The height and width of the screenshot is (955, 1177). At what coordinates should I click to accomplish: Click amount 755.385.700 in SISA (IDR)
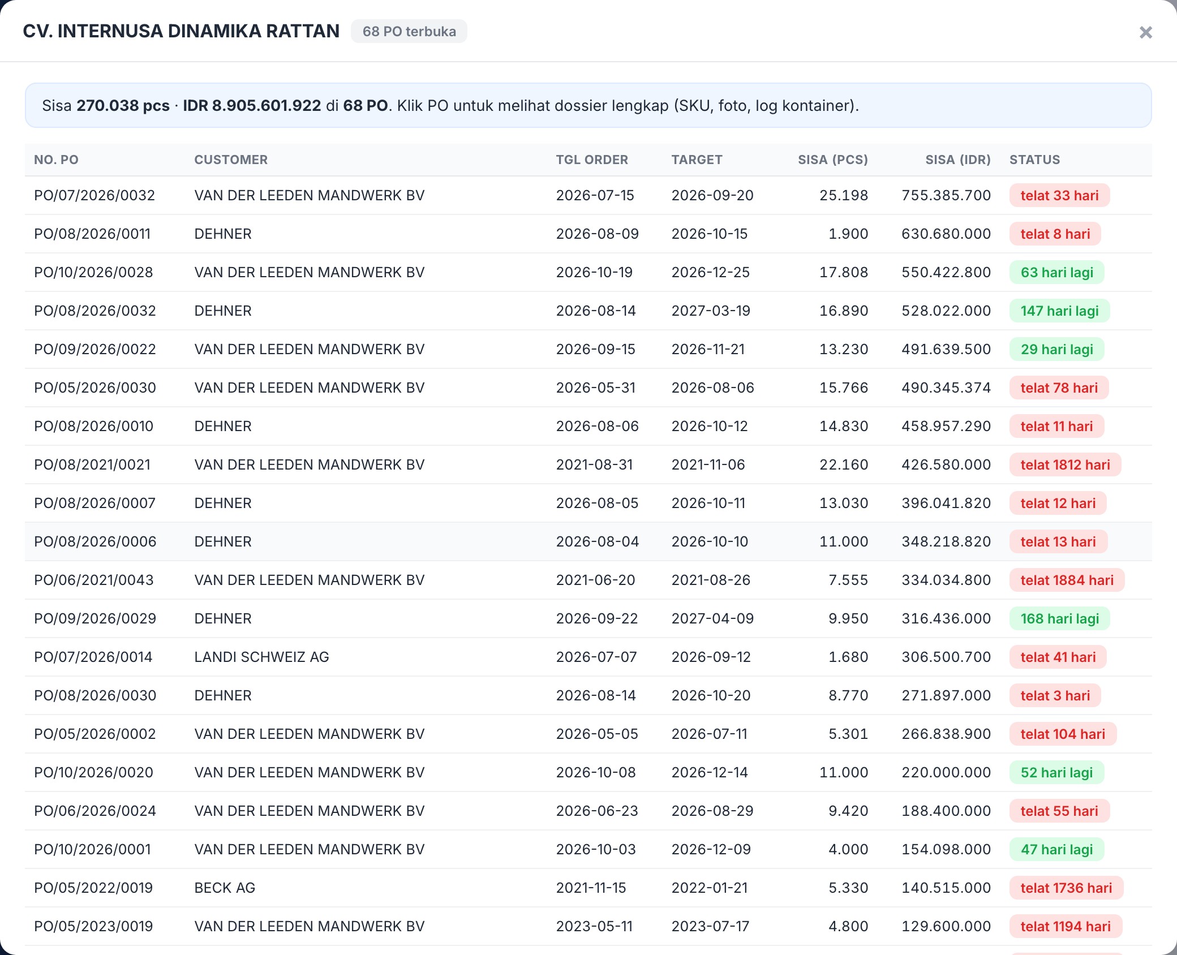point(946,195)
